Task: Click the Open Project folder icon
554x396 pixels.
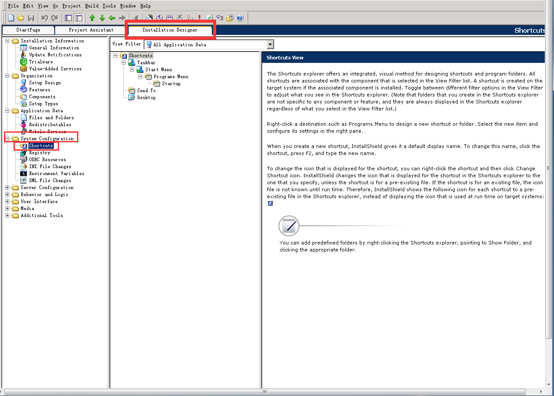Action: click(21, 18)
